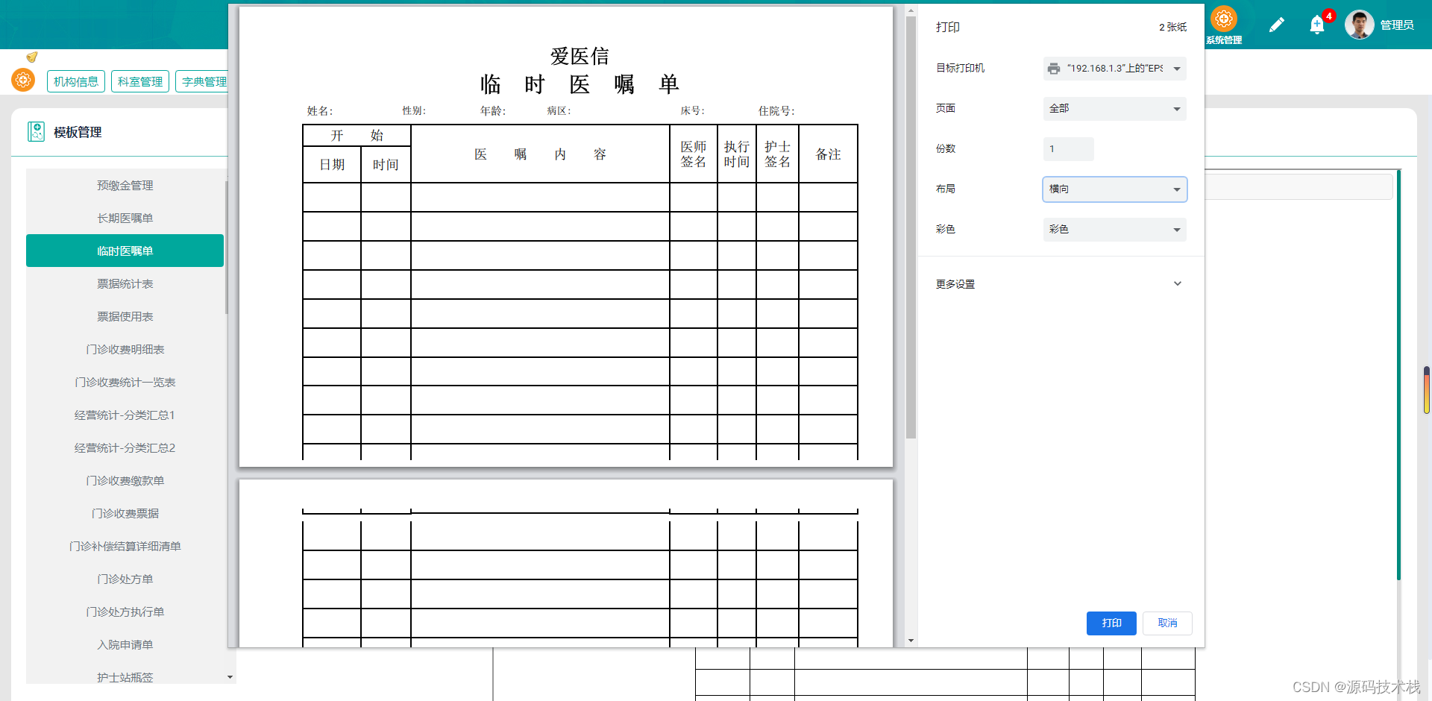1432x701 pixels.
Task: Click the 管理员 username label
Action: (1397, 25)
